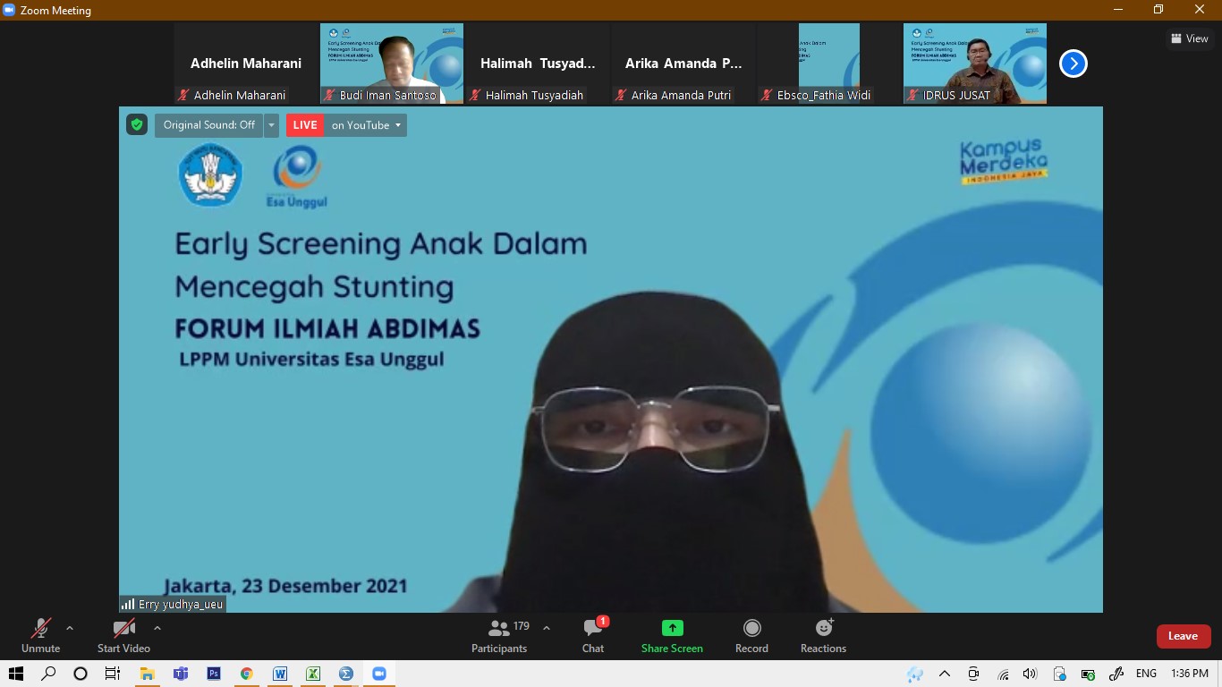Open the Chat panel
This screenshot has height=687, width=1222.
593,636
